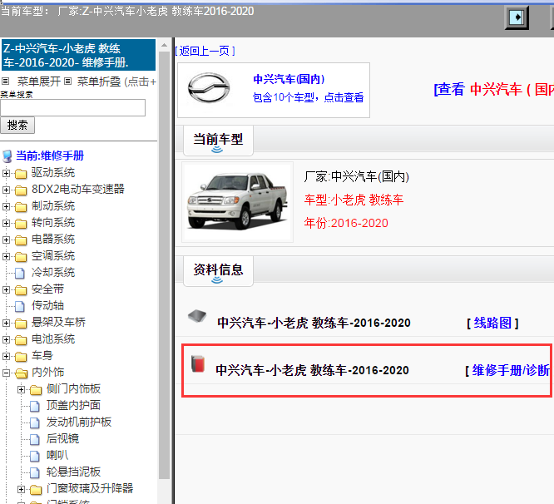Select 后视镜 label in the tree
Screen dimensions: 554x504
tap(63, 438)
